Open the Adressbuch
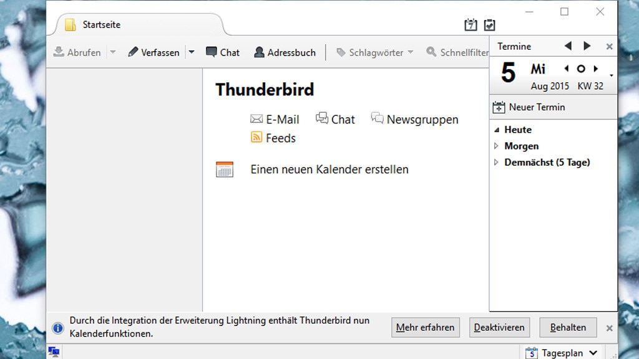The image size is (639, 359). [285, 52]
